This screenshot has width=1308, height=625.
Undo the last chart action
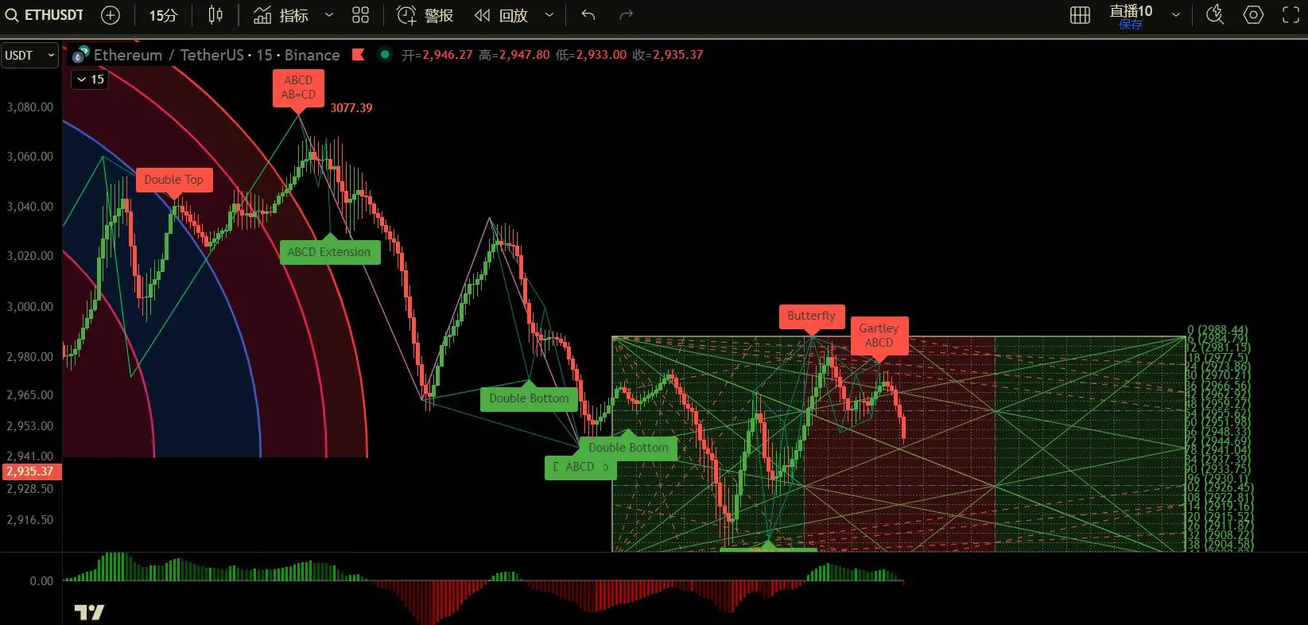coord(588,15)
